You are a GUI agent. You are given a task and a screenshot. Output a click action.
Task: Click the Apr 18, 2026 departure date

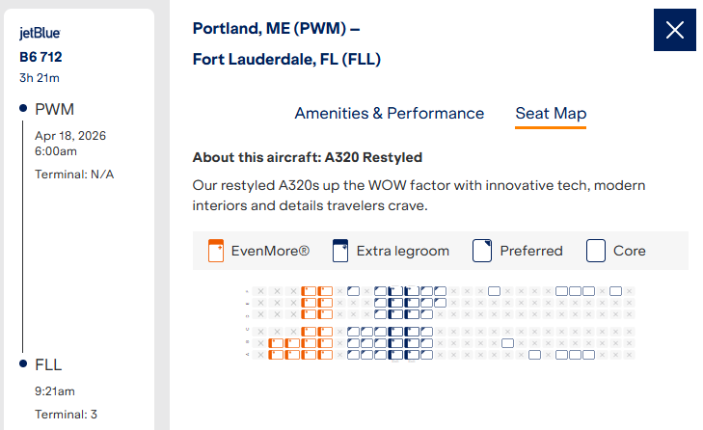[x=69, y=135]
